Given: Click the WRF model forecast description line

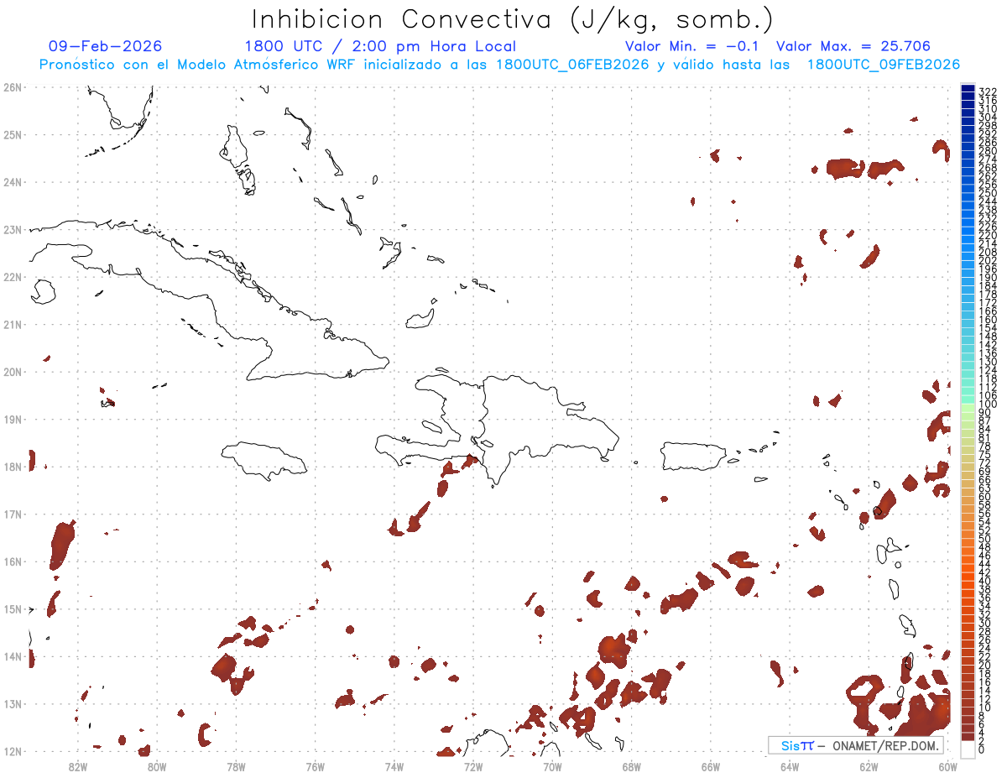Looking at the screenshot, I should tap(499, 65).
